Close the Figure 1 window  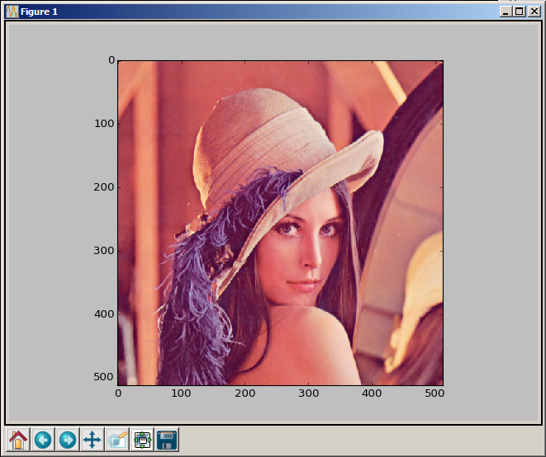pos(534,12)
